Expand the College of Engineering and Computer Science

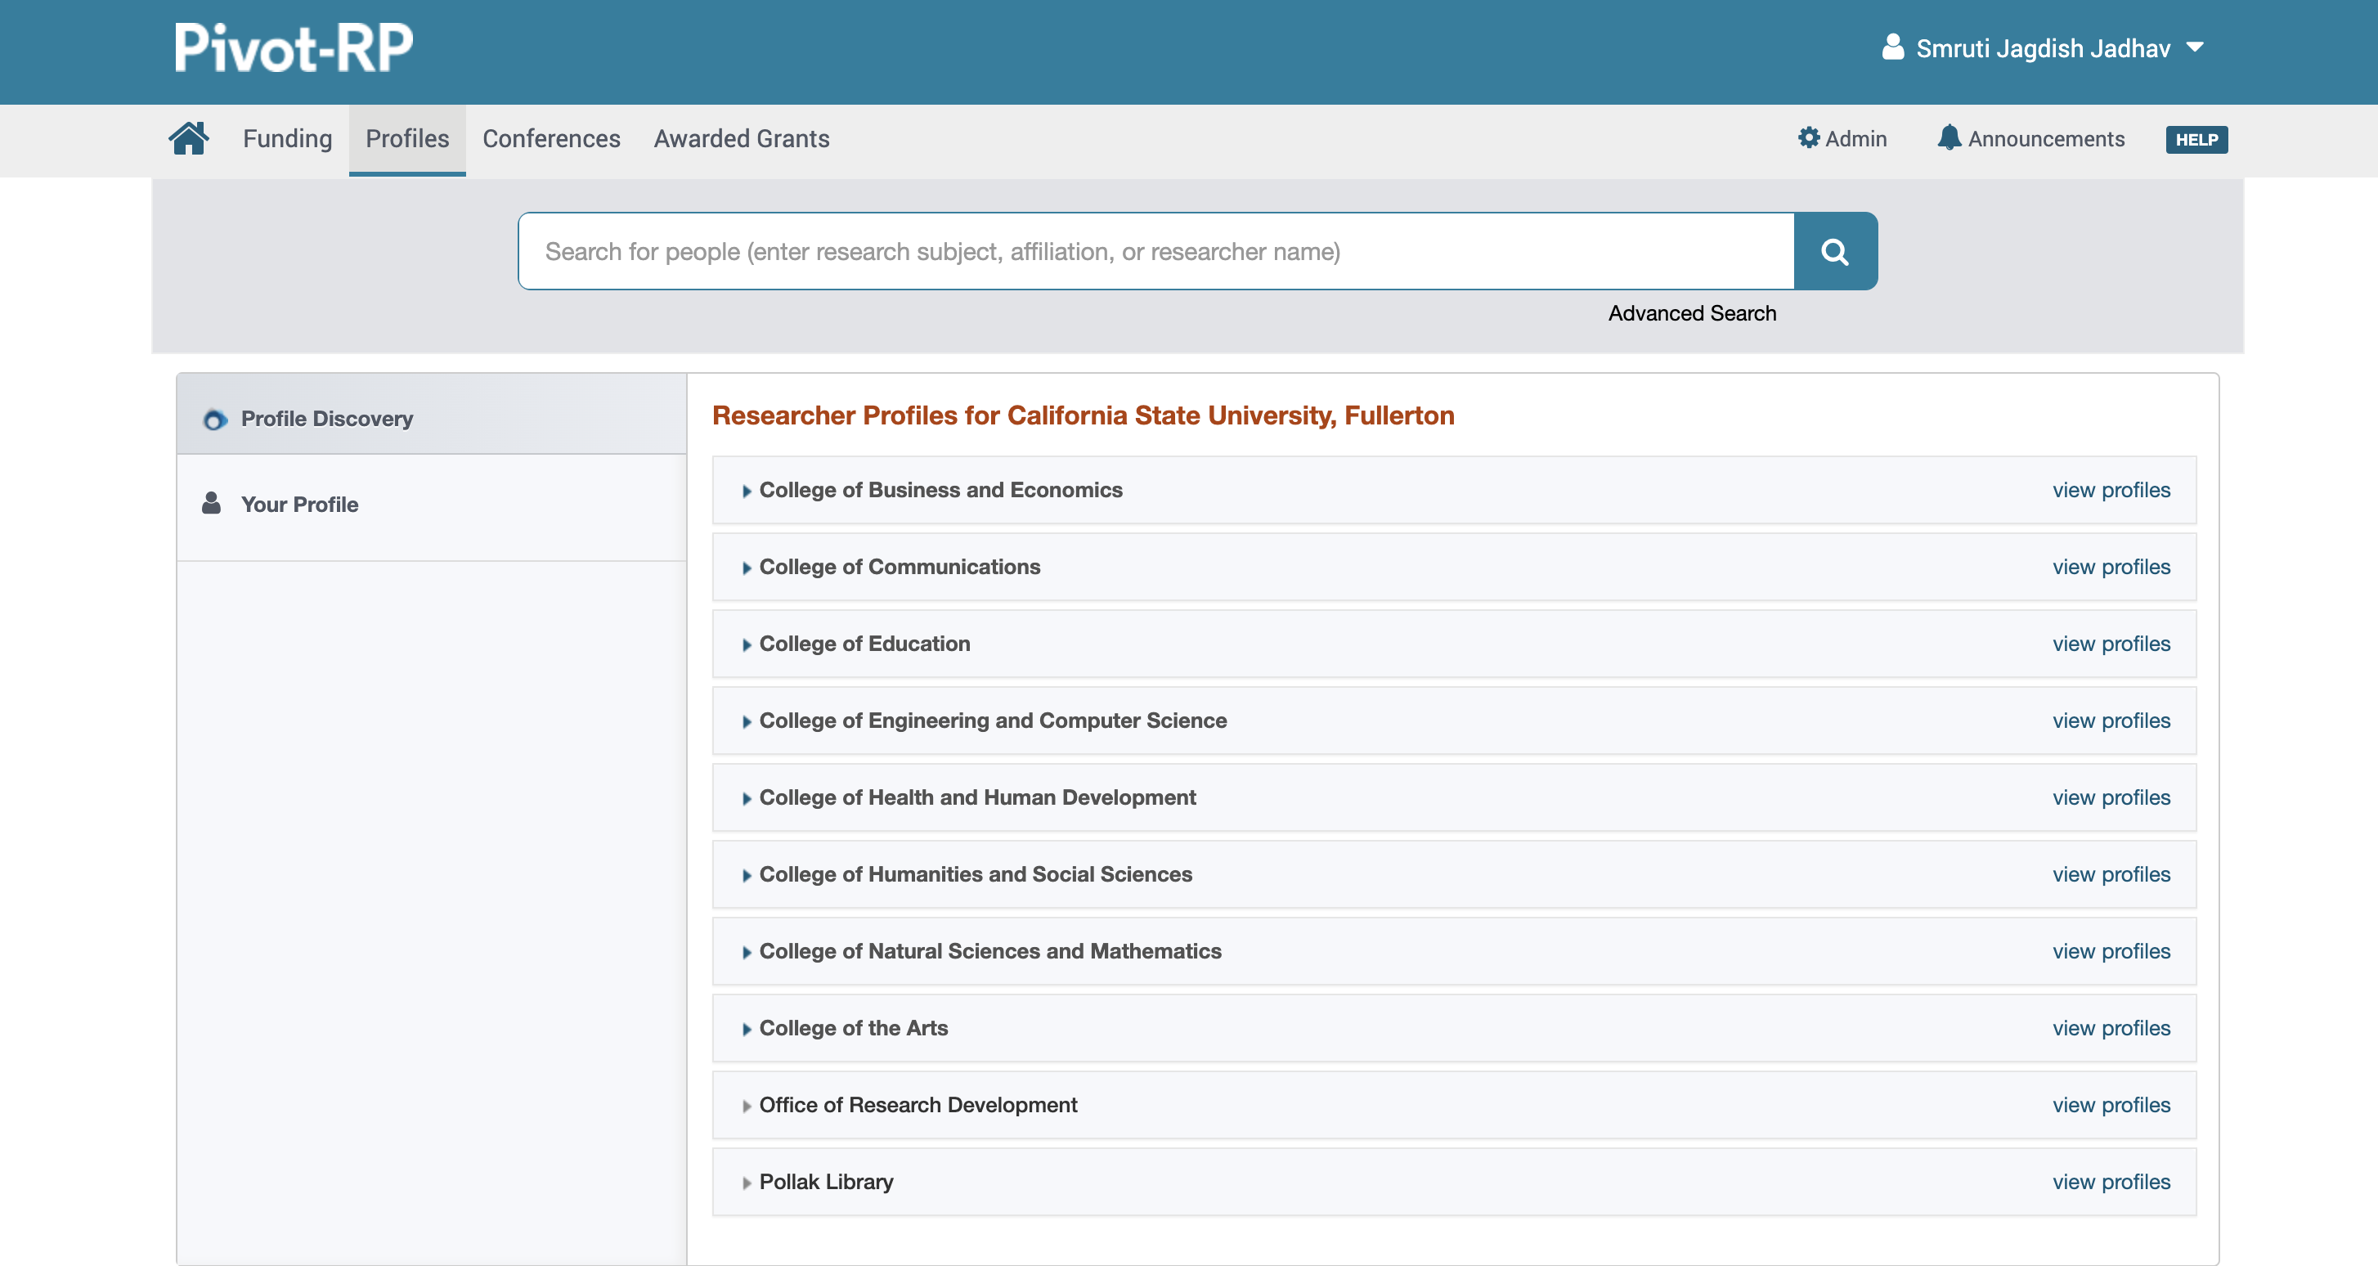click(x=746, y=721)
